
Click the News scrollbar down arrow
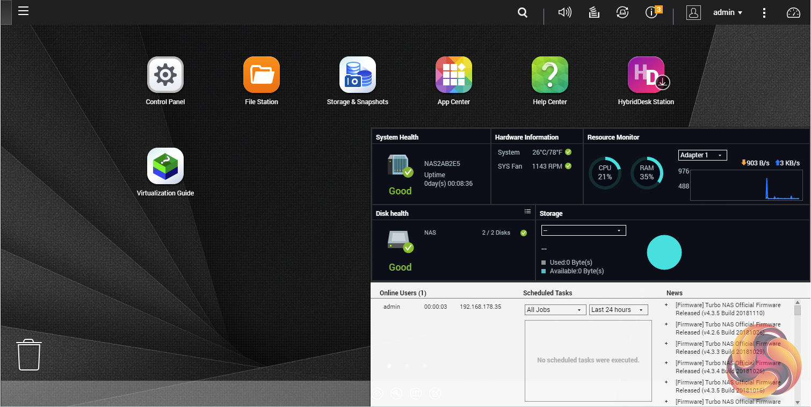point(798,402)
